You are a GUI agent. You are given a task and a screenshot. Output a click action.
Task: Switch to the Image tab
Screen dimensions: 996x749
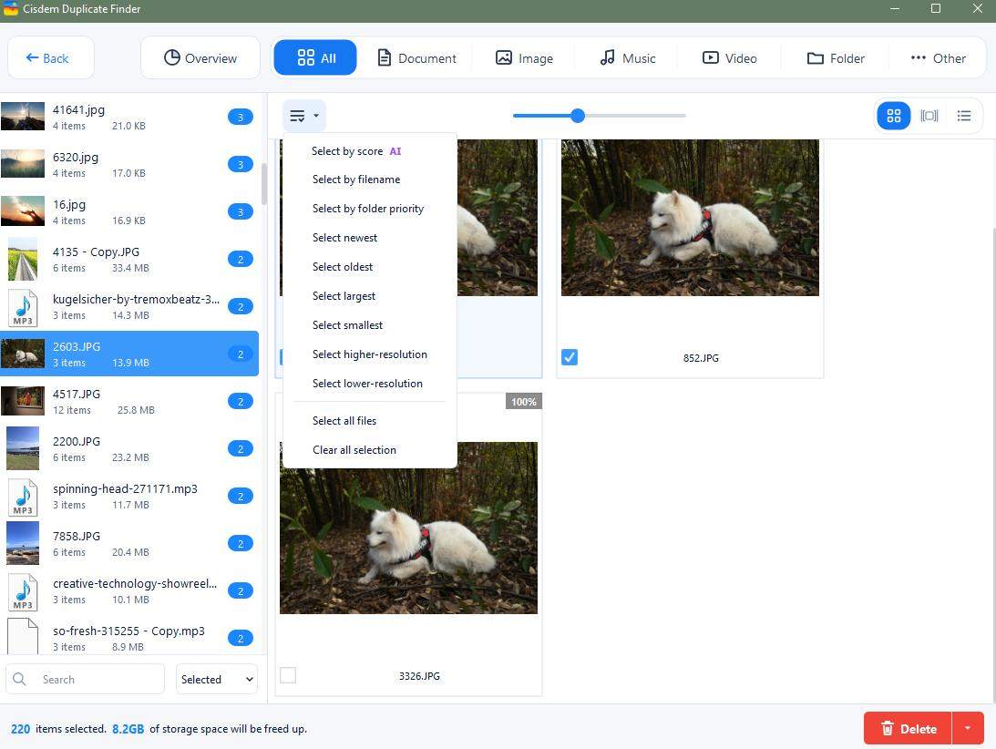click(x=524, y=57)
